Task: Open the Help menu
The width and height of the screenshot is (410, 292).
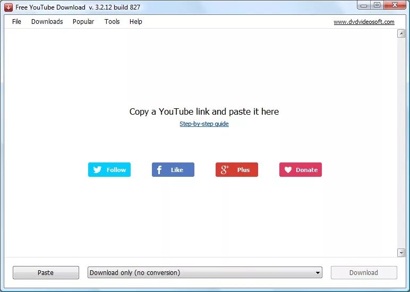Action: (x=136, y=22)
